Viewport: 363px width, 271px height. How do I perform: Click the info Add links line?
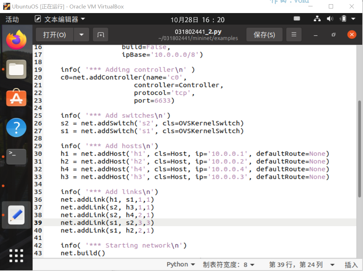109,192
